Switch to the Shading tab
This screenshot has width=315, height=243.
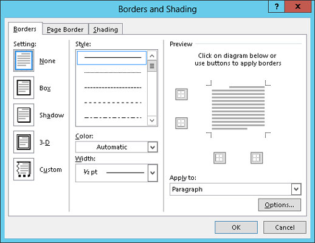(106, 29)
